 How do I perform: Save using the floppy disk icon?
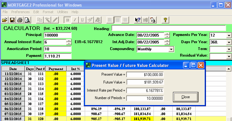tap(12, 20)
